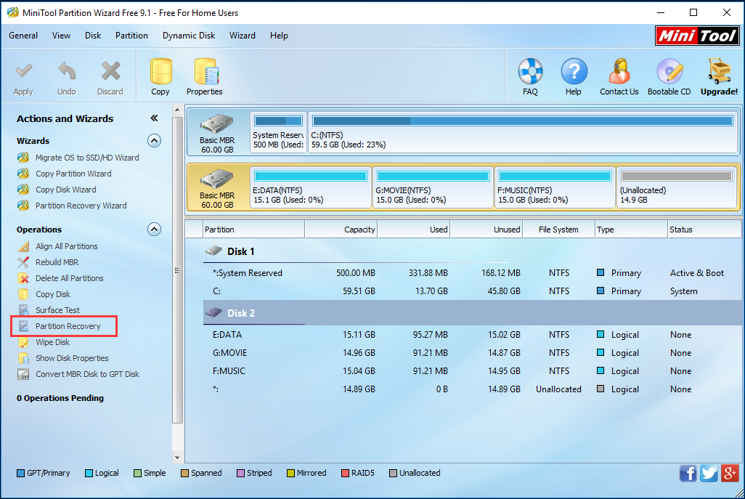Open the Help menu

pyautogui.click(x=280, y=36)
